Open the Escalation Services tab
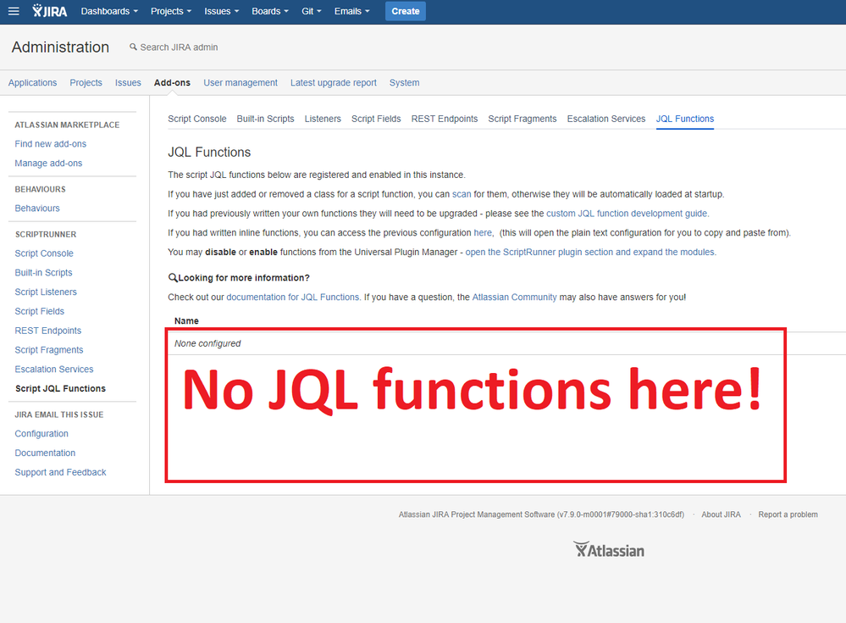846x623 pixels. [605, 119]
